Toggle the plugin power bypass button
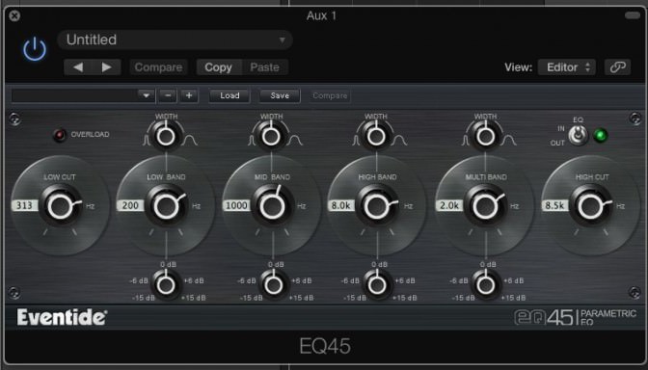648x370 pixels. pos(35,49)
